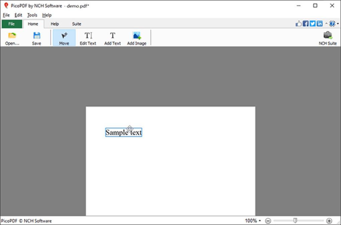This screenshot has width=341, height=225.
Task: Click the Facebook share icon
Action: tap(306, 24)
